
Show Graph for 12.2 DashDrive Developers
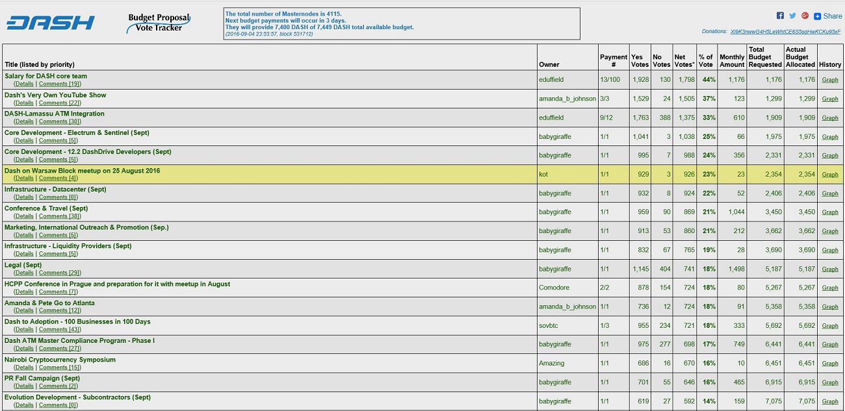pos(830,155)
